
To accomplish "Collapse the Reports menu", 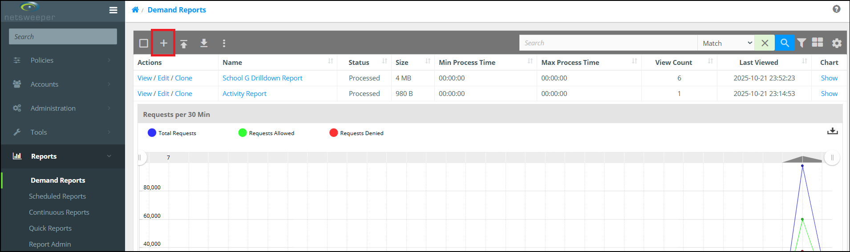I will (x=62, y=156).
